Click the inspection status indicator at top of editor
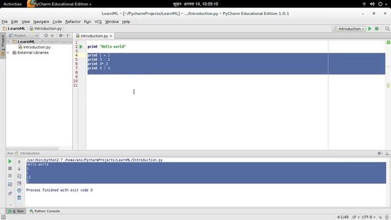The height and width of the screenshot is (220, 391). click(389, 42)
